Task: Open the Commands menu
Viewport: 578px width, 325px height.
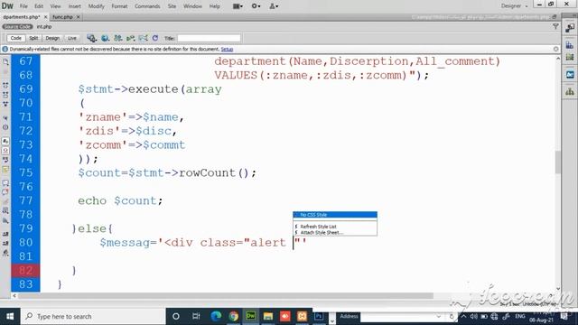Action: (x=147, y=6)
